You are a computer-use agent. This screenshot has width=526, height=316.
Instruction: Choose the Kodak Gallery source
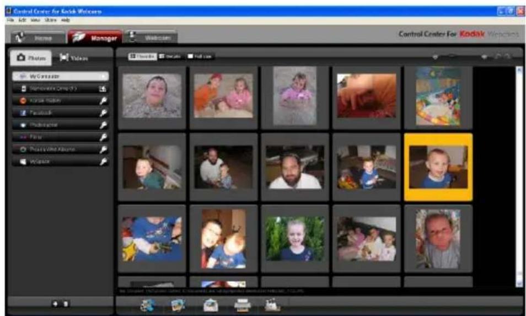coord(61,100)
